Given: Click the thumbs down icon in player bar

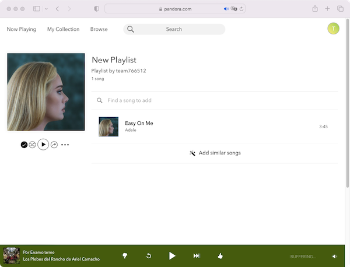Looking at the screenshot, I should [125, 256].
